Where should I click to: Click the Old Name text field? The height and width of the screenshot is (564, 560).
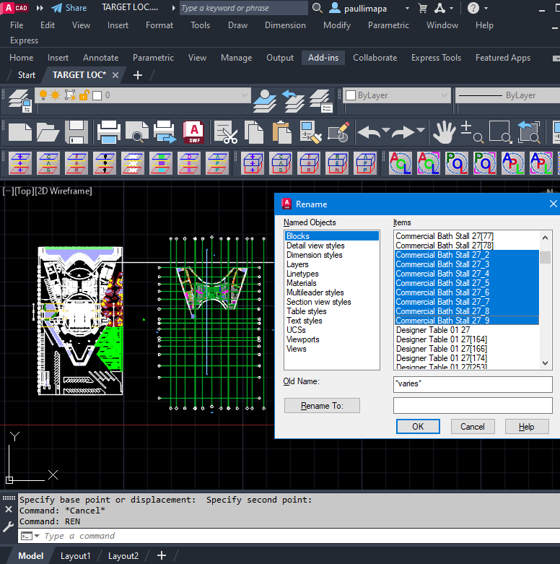point(473,384)
